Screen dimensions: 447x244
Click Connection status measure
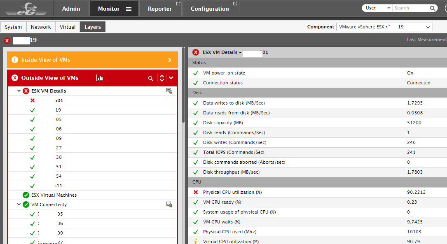[223, 83]
